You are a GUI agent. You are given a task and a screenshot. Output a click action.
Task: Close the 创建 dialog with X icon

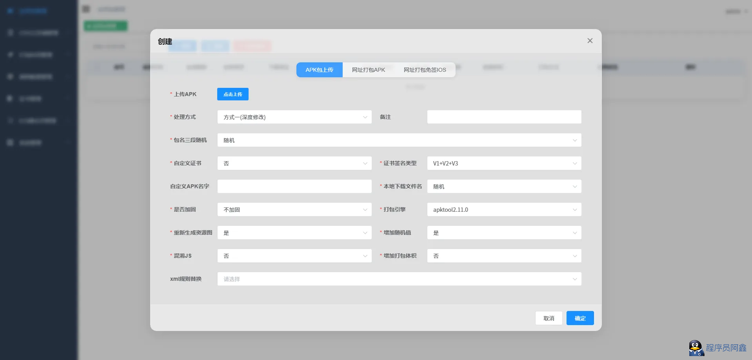click(590, 41)
